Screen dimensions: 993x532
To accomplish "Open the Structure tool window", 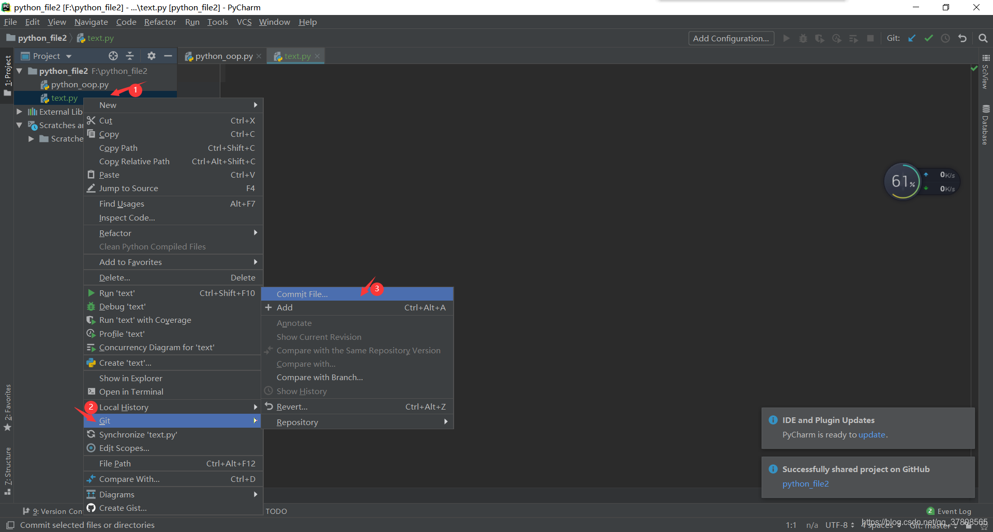I will coord(7,471).
